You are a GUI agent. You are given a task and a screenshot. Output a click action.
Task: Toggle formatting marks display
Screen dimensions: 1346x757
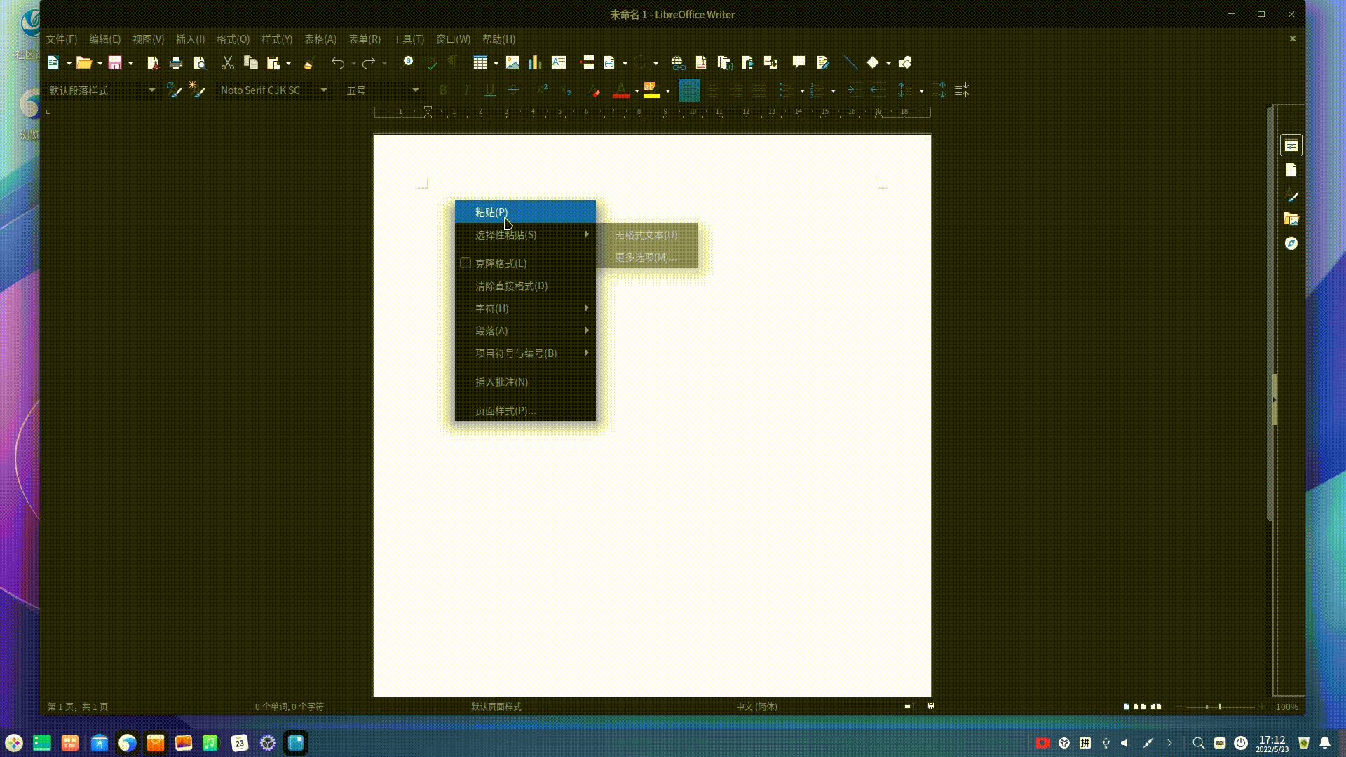tap(452, 62)
